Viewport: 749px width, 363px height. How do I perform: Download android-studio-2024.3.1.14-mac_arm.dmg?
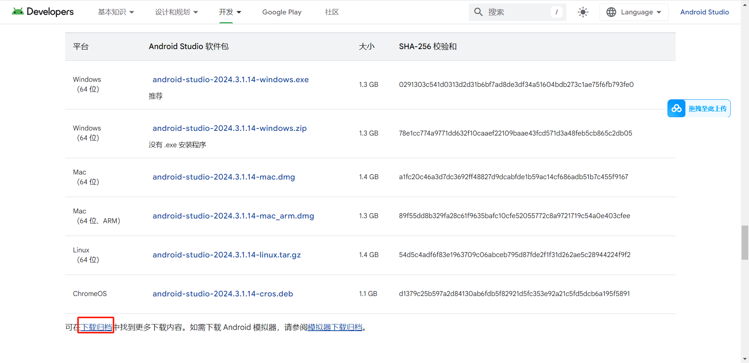pyautogui.click(x=233, y=216)
